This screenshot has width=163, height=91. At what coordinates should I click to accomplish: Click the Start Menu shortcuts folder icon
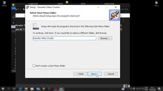(x=36, y=26)
